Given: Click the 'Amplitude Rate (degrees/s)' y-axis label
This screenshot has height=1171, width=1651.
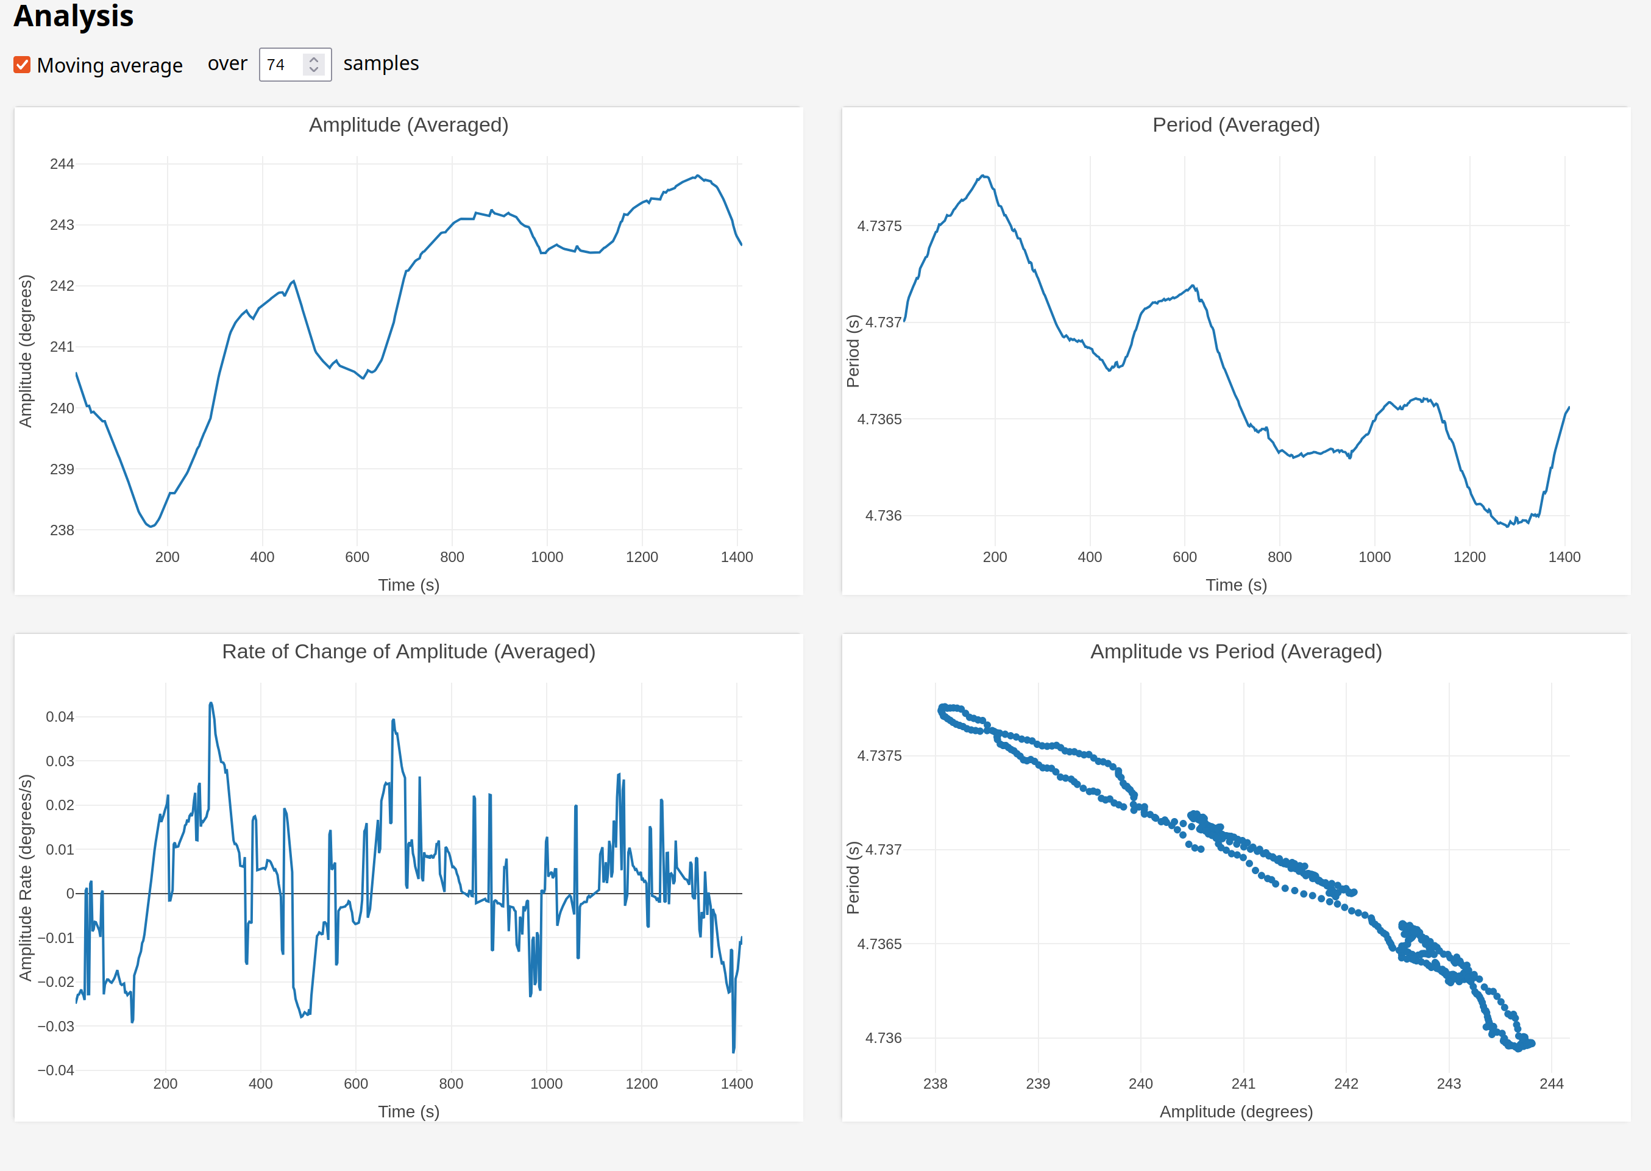Looking at the screenshot, I should pos(26,878).
